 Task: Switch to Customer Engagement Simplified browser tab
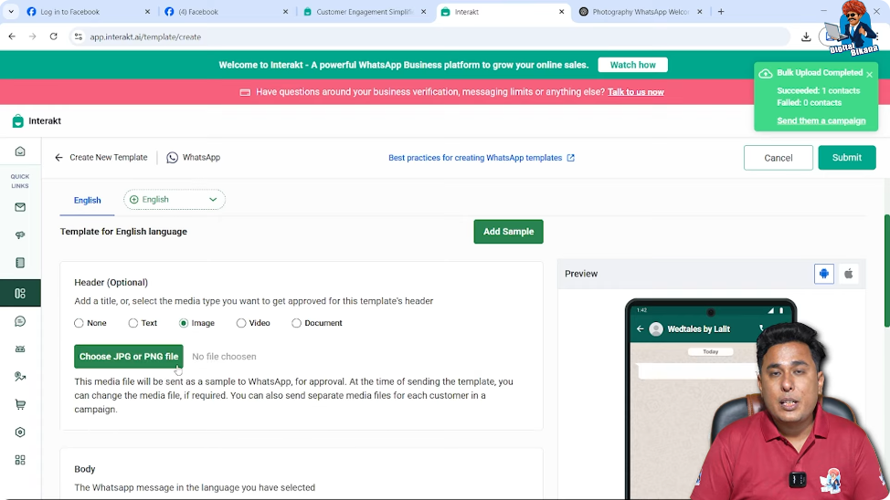point(365,11)
